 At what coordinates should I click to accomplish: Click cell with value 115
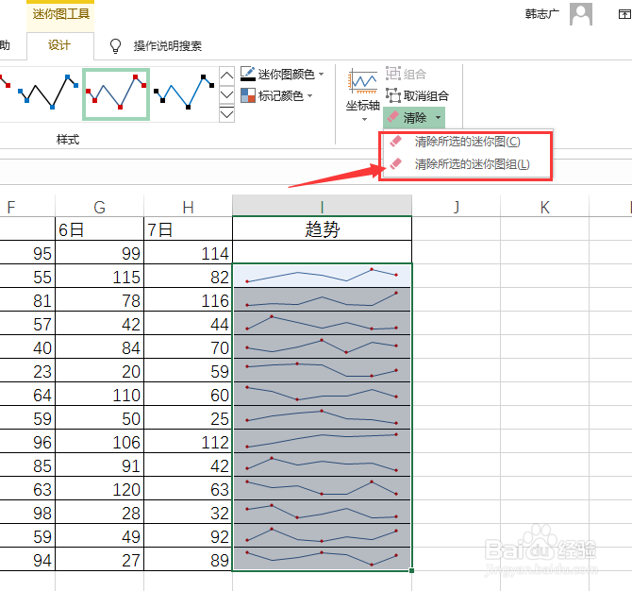click(x=100, y=277)
